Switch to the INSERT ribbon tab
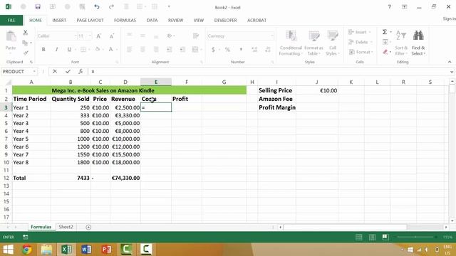The image size is (456, 256). [x=59, y=21]
